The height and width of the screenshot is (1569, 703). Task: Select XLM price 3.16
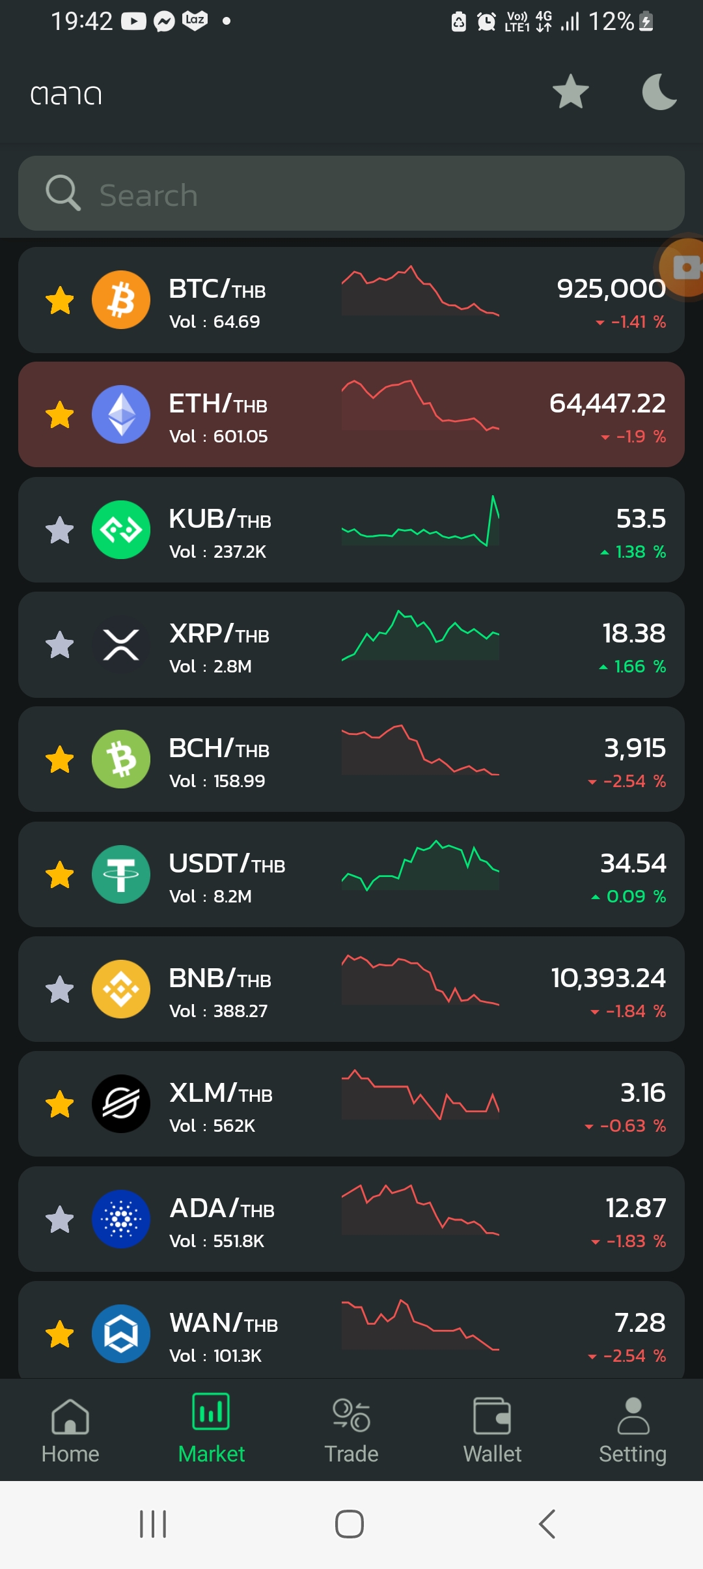coord(643,1093)
